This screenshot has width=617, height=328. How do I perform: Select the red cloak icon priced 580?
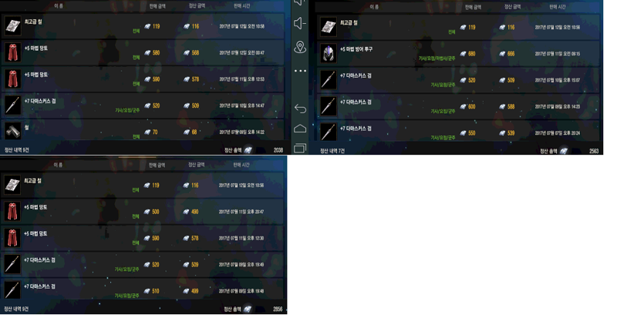click(12, 52)
